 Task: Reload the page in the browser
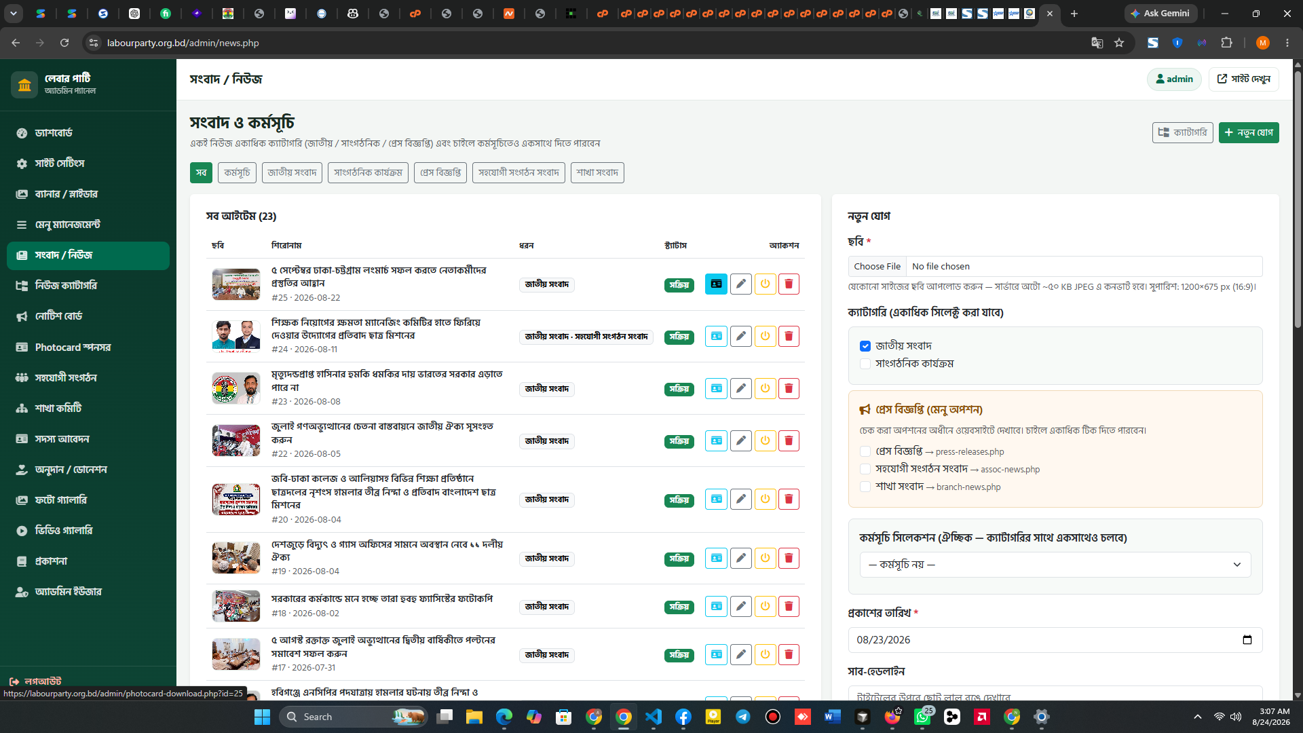[x=64, y=43]
